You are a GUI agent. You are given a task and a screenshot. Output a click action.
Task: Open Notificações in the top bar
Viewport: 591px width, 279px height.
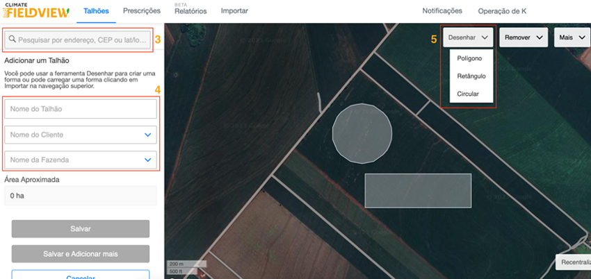pos(442,11)
